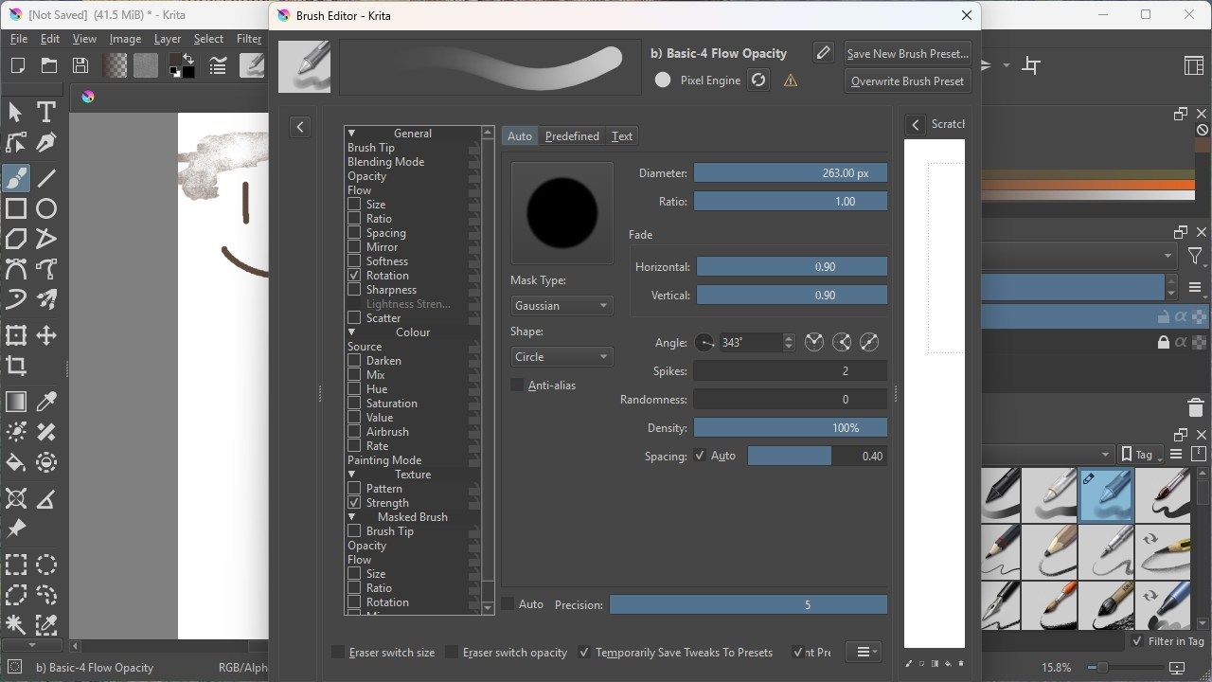Increase the Angle value with up stepper
1212x682 pixels.
pyautogui.click(x=789, y=337)
